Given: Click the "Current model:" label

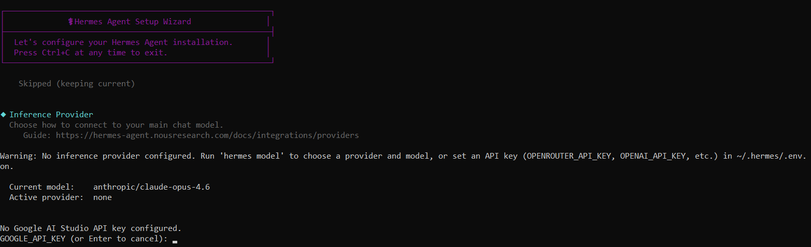Looking at the screenshot, I should click(x=42, y=187).
